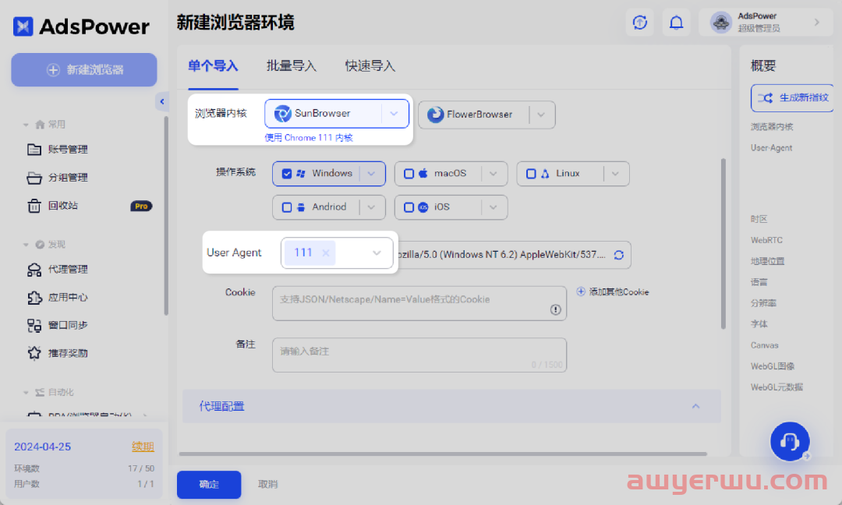This screenshot has height=505, width=842.
Task: Click the 新建浏览器 button
Action: 84,70
